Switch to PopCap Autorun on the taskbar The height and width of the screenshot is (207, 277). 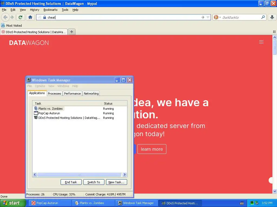(50, 203)
